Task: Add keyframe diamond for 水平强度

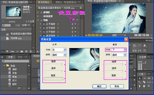Action: tap(75, 24)
